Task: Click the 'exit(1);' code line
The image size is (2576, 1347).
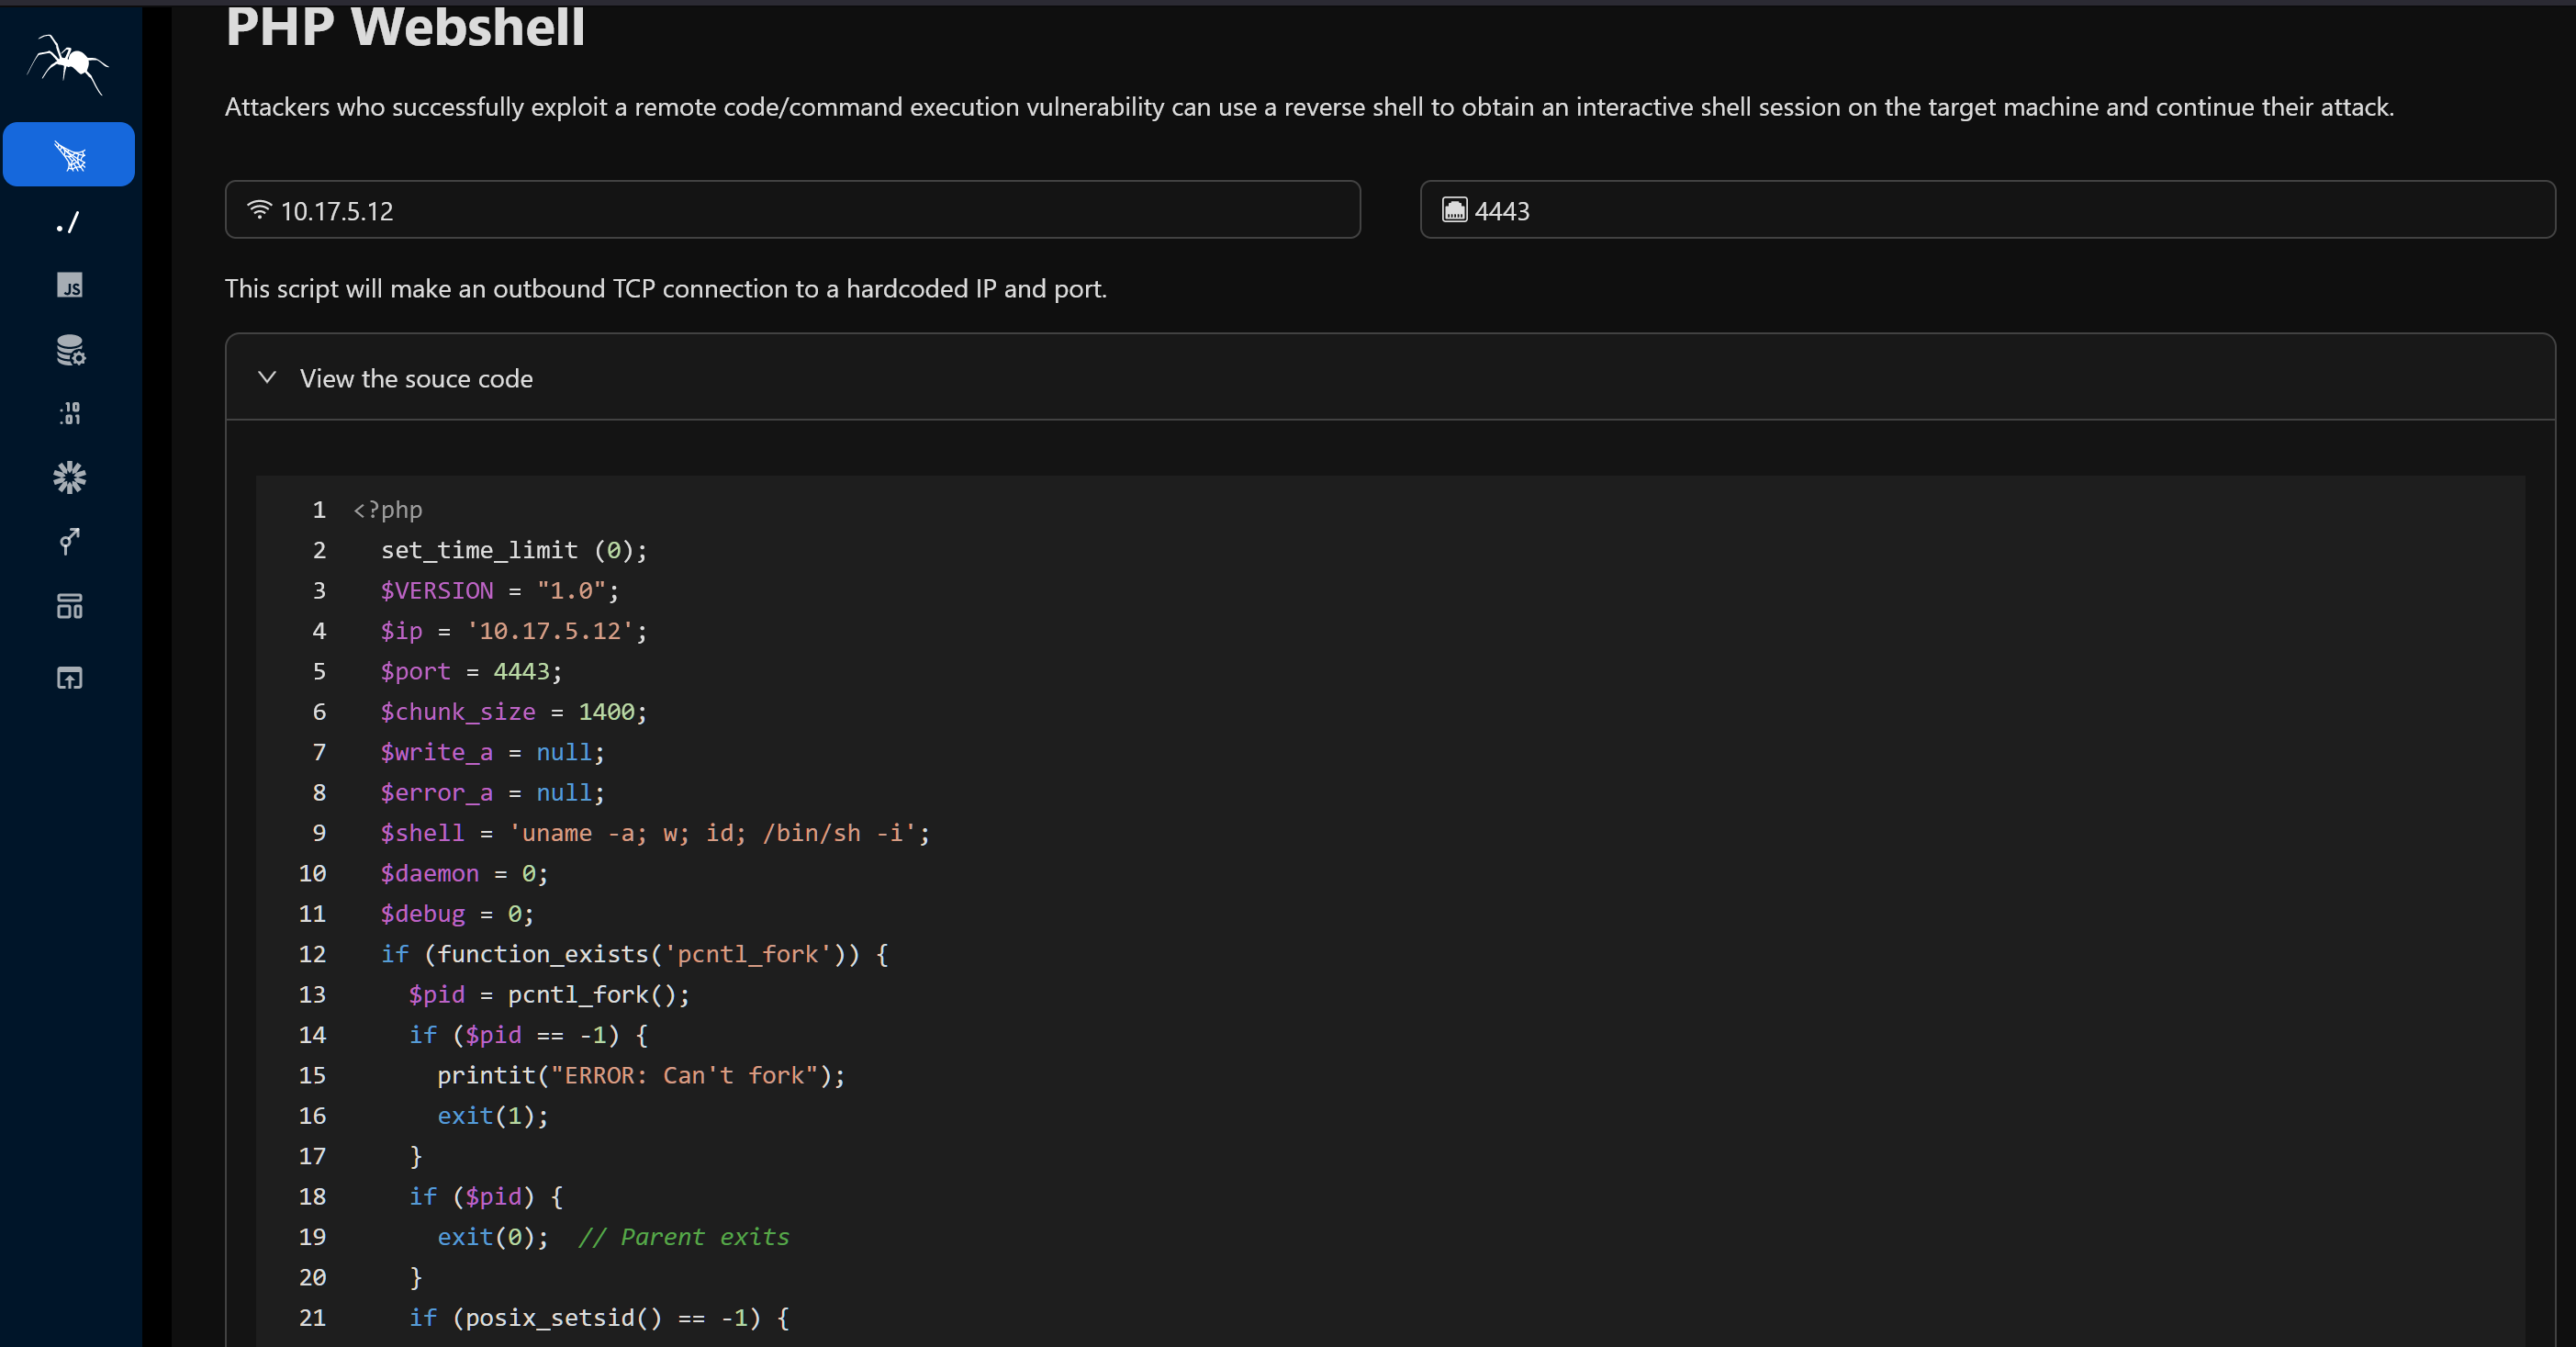Action: [x=493, y=1116]
